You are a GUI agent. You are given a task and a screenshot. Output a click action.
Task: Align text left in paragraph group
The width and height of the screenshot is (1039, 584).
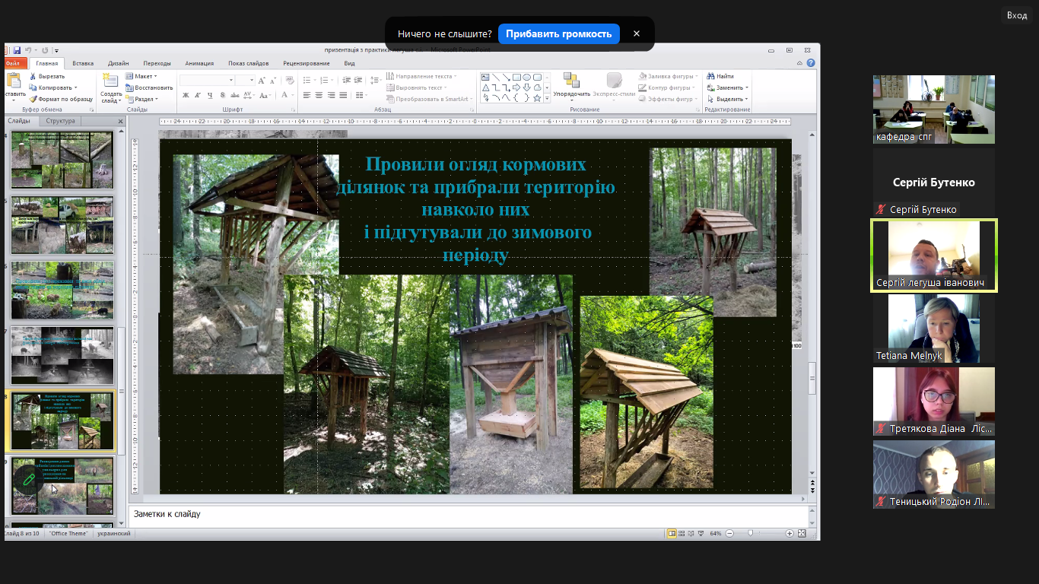307,95
